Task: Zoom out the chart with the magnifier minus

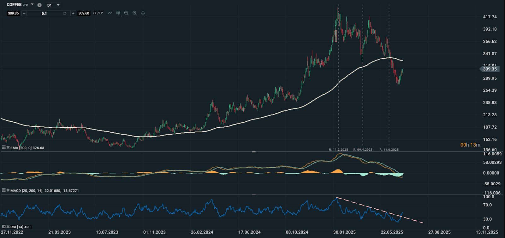Action: (126, 13)
